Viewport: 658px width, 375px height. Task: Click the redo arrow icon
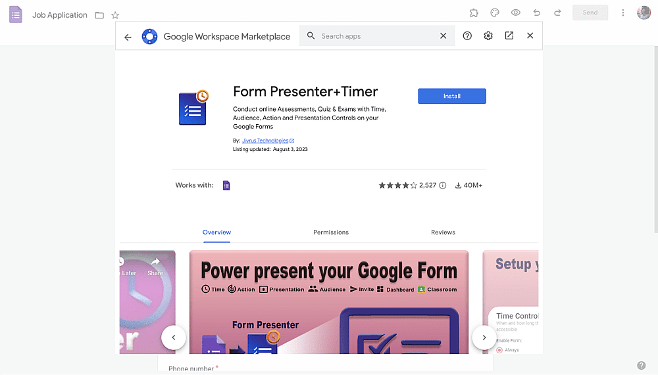coord(557,12)
